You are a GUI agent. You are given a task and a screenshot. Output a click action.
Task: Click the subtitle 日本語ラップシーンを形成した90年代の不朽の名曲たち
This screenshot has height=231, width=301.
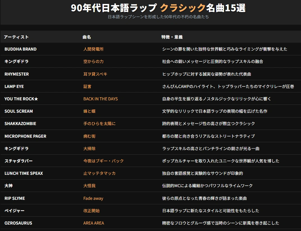(158, 17)
